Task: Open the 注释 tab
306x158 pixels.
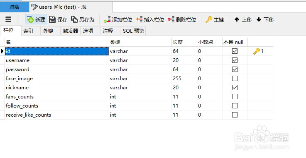Action: coord(110,31)
